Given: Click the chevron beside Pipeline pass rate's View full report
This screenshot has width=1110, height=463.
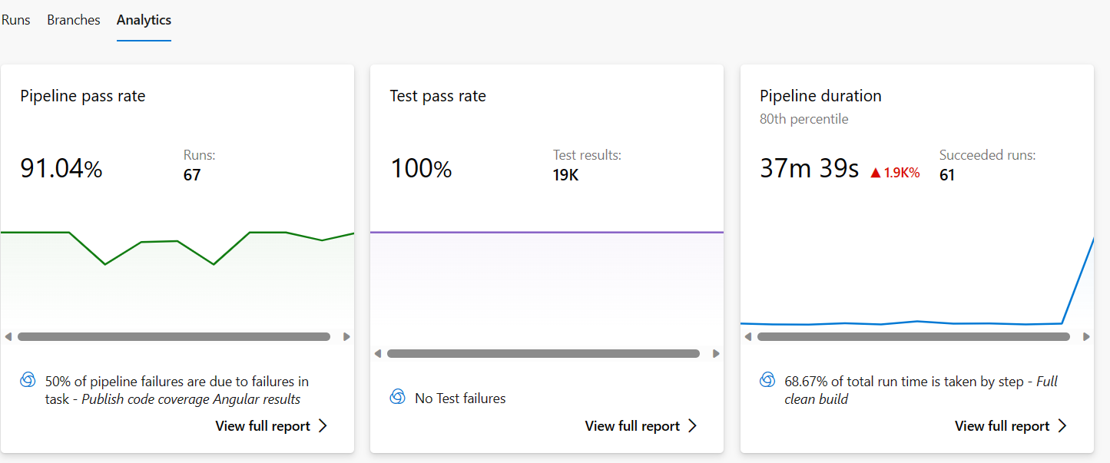Looking at the screenshot, I should pyautogui.click(x=323, y=425).
